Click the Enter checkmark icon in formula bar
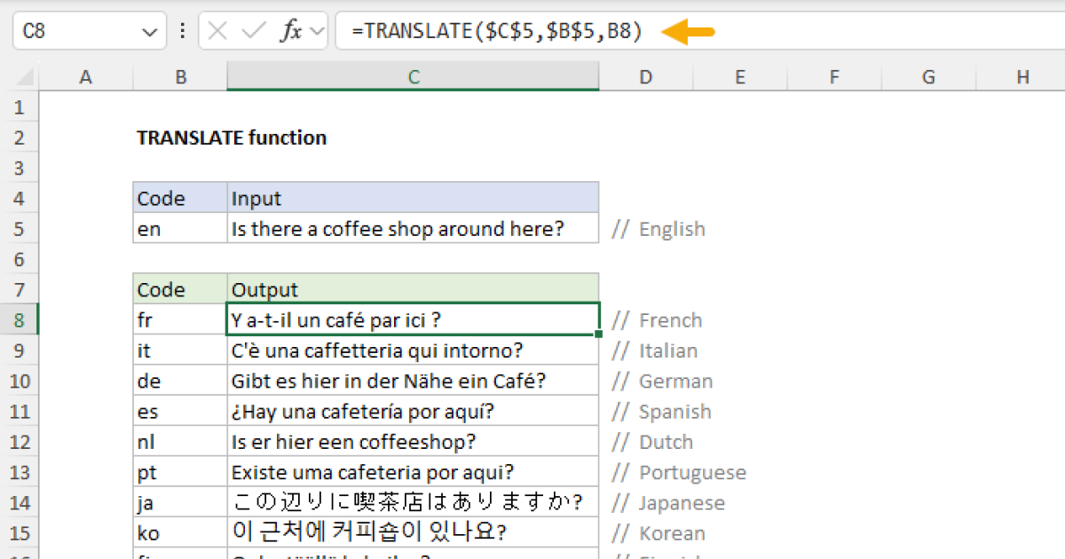Screen dimensions: 1065x559 (x=253, y=31)
